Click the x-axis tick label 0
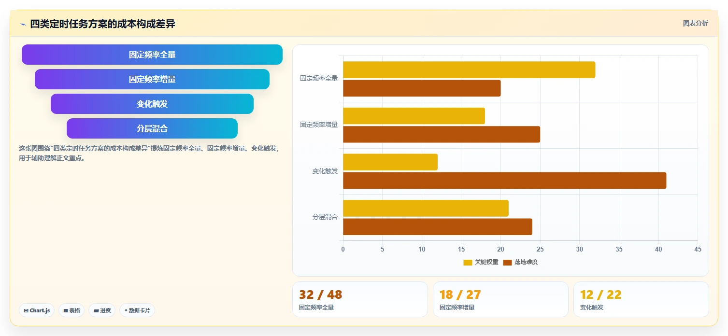728x336 pixels. coord(343,249)
